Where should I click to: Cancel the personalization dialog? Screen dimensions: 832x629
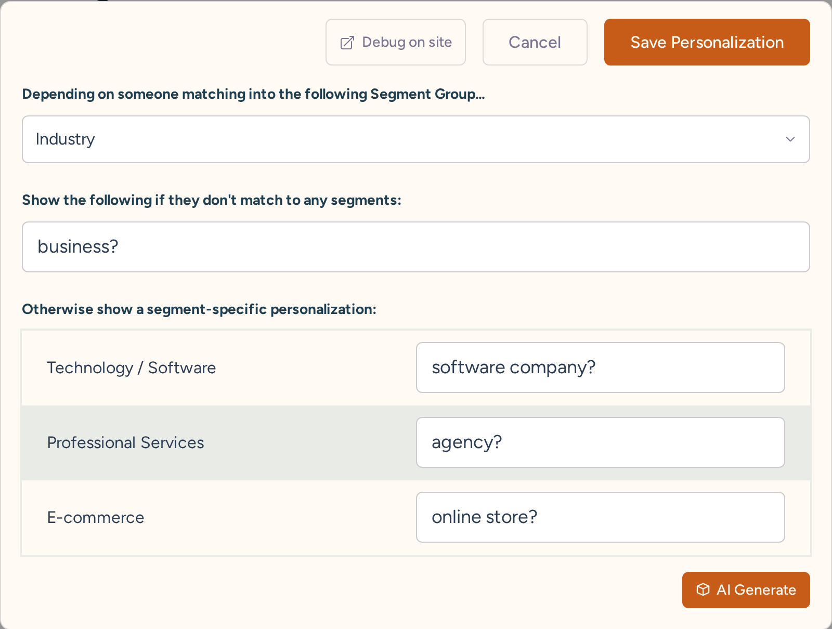coord(535,42)
